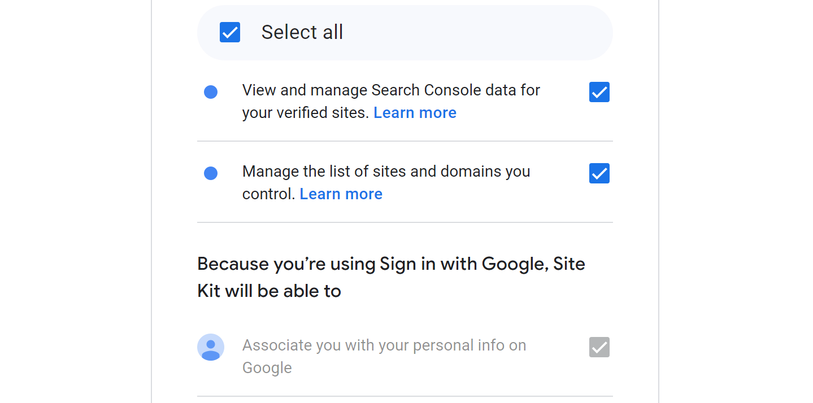This screenshot has width=813, height=403.
Task: Click the blue dot icon beside Search Console permission
Action: click(x=210, y=91)
